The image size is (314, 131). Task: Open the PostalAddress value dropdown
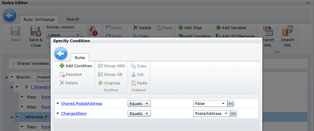[x=212, y=114]
